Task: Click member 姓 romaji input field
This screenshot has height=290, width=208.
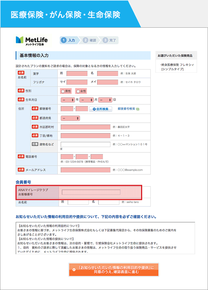Action: coord(78,202)
